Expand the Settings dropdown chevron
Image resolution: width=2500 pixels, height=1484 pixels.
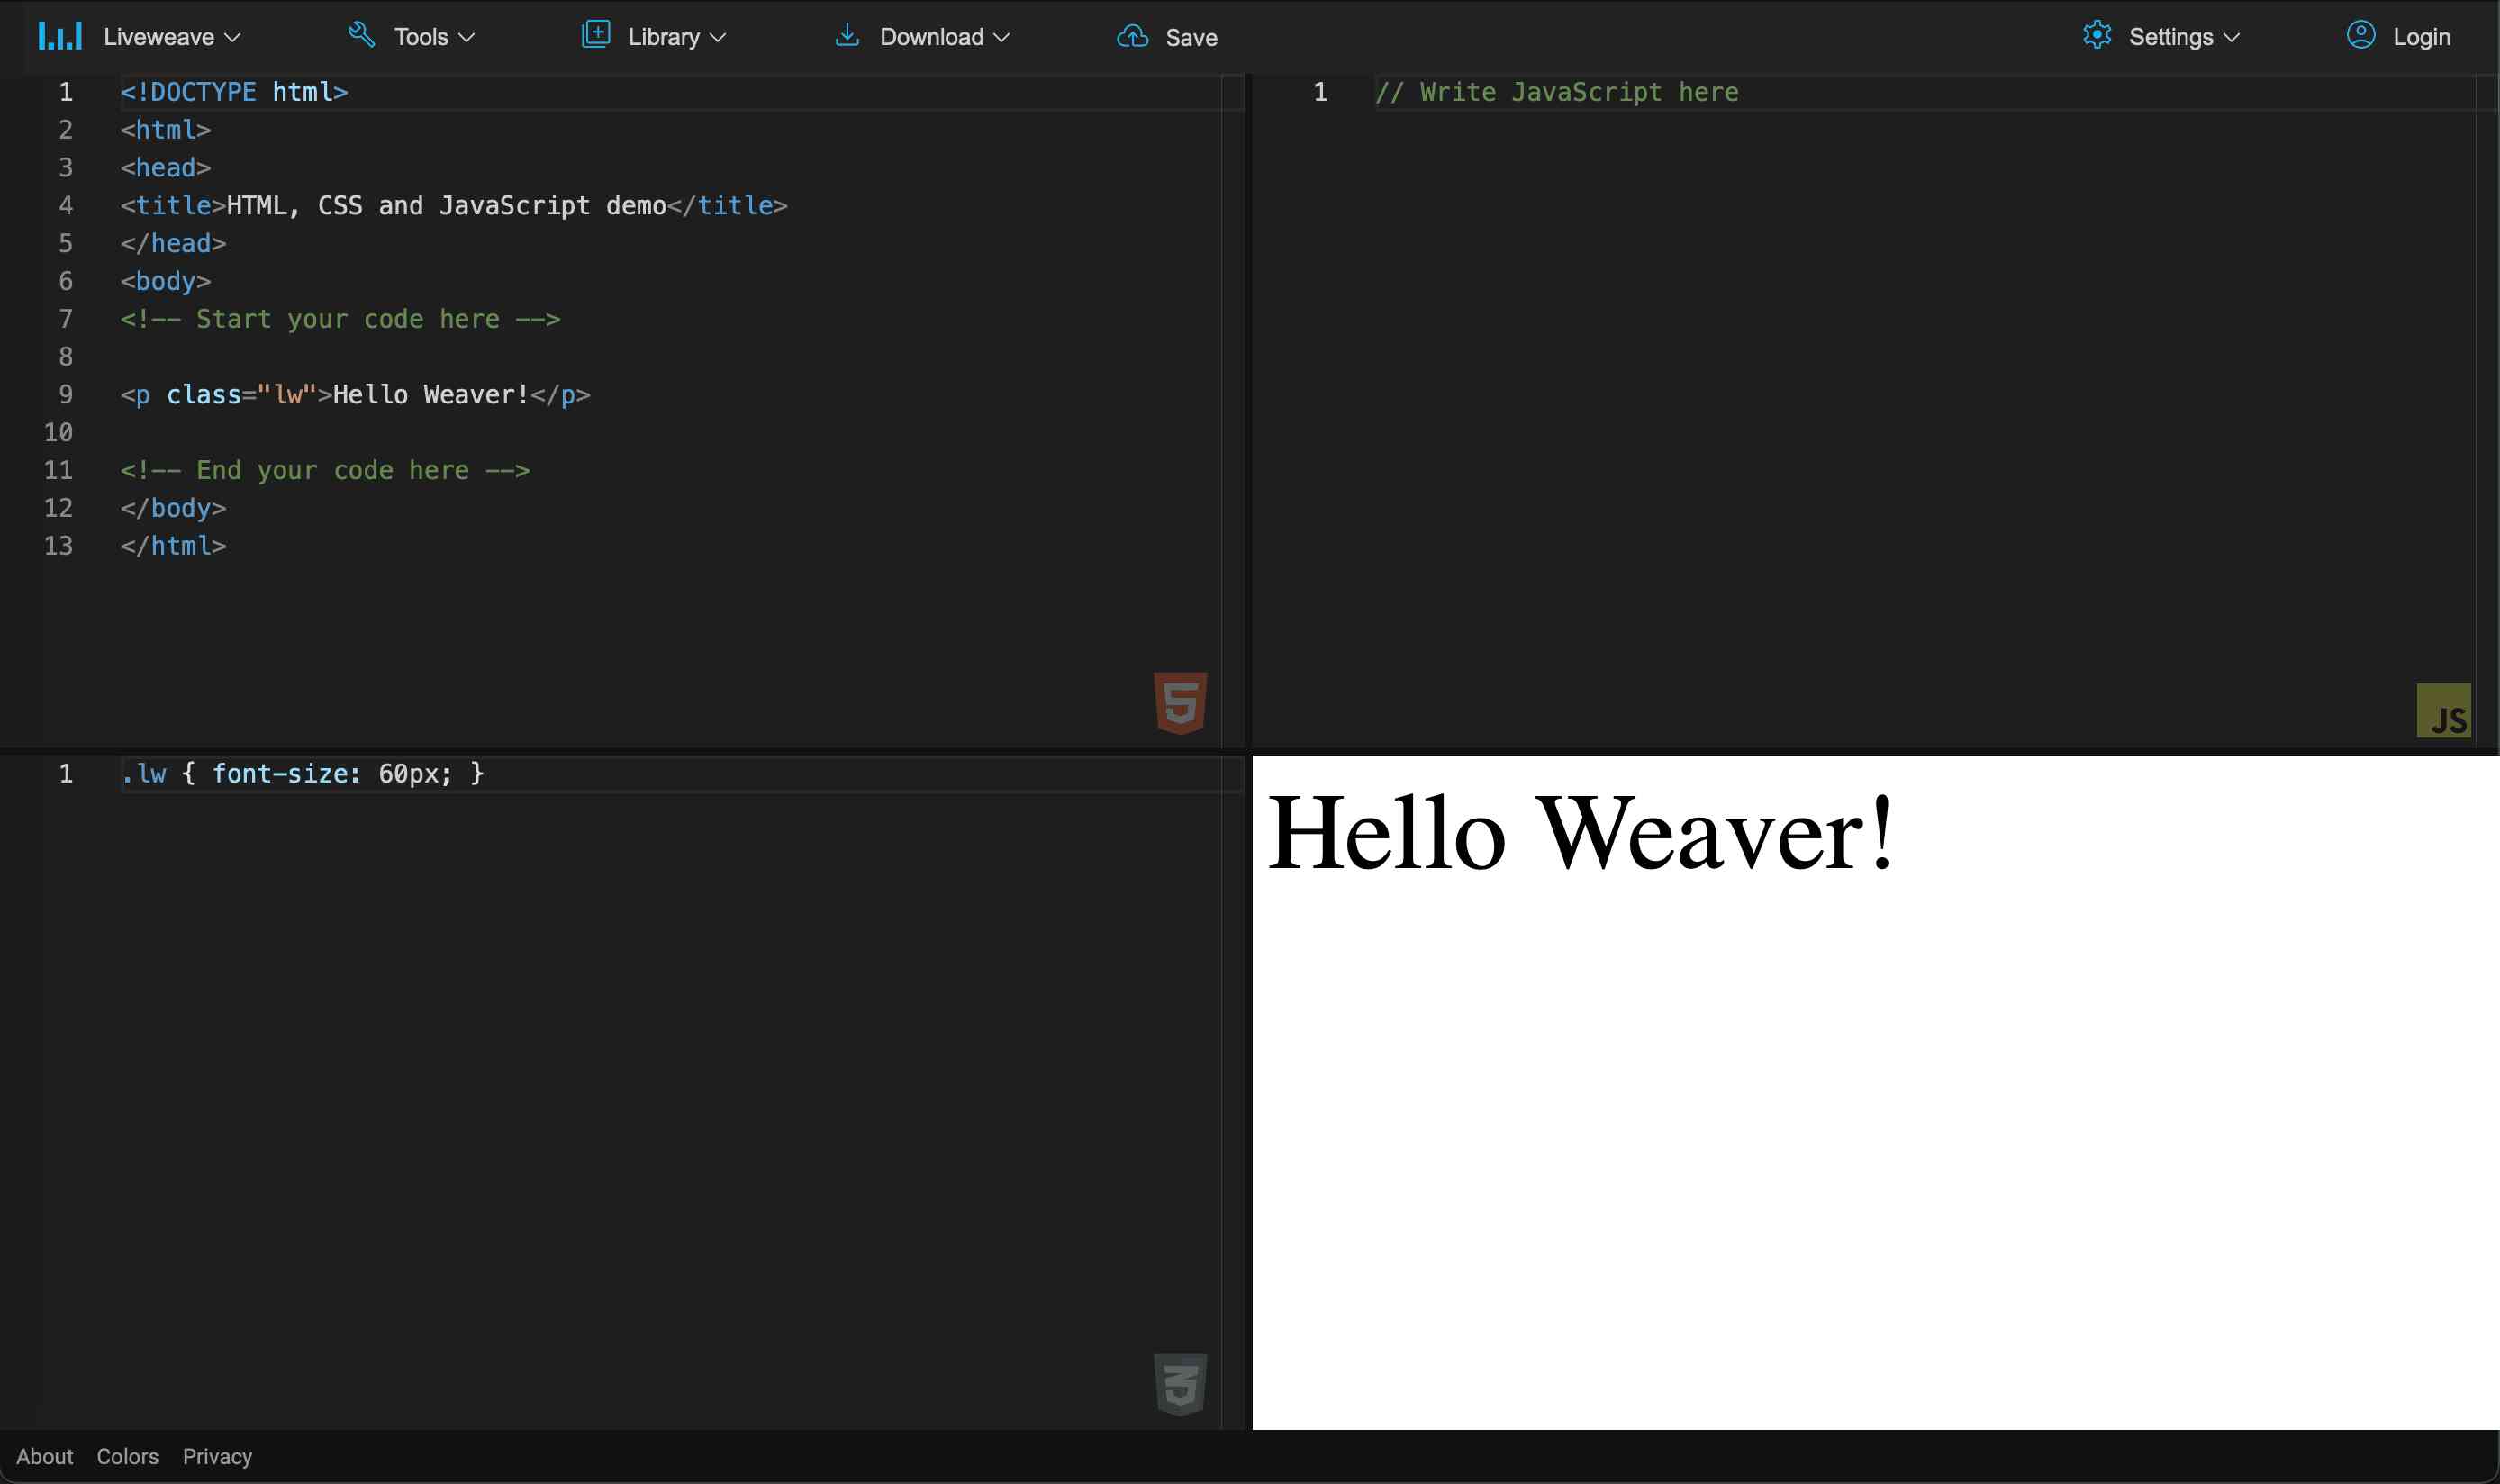(x=2231, y=38)
